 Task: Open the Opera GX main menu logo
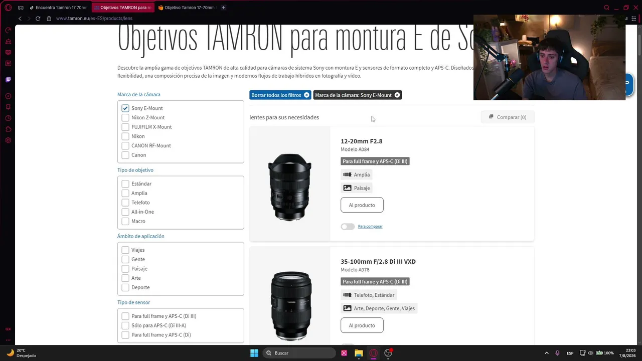pos(8,8)
